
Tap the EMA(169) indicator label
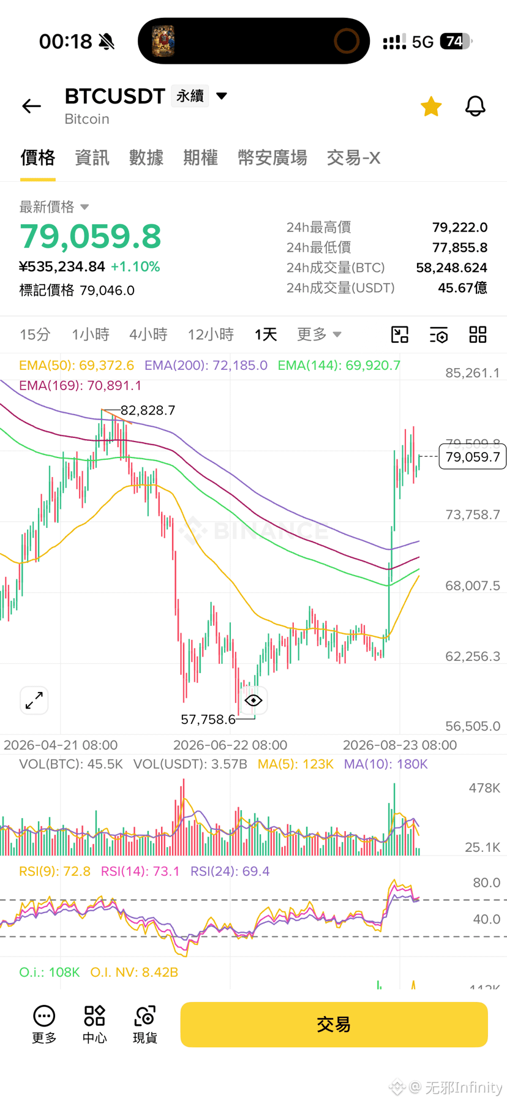80,386
